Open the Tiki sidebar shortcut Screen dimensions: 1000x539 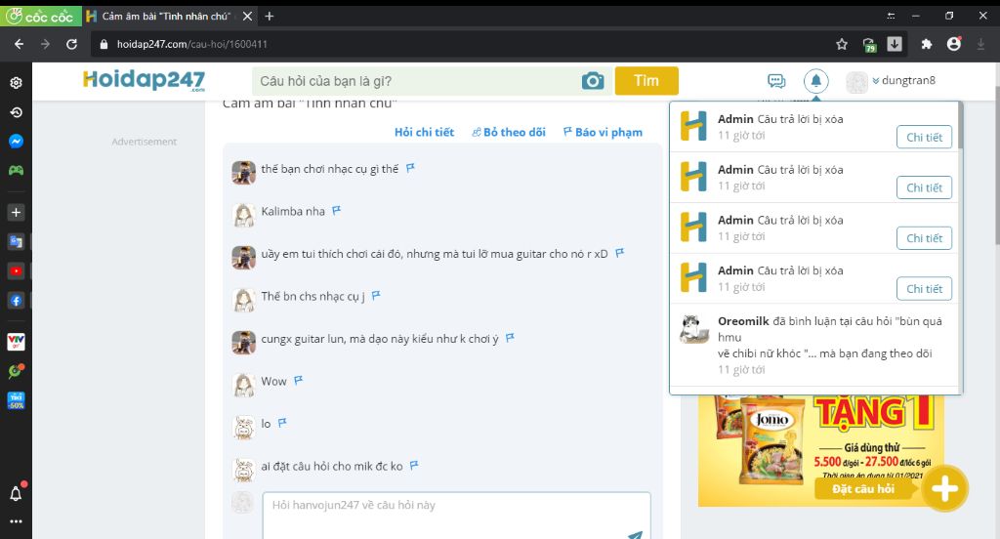point(16,400)
